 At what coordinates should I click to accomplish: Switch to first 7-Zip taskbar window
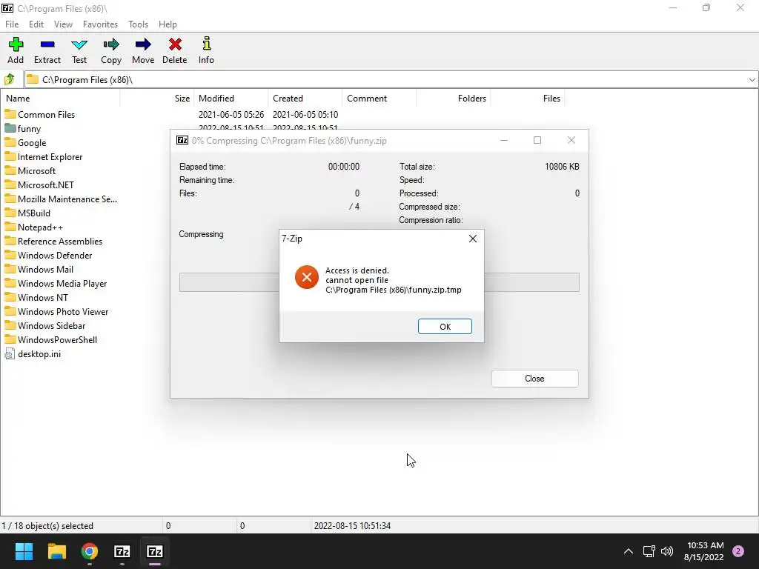click(122, 551)
